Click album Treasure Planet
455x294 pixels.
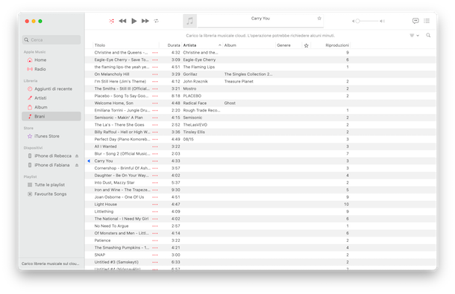(239, 81)
